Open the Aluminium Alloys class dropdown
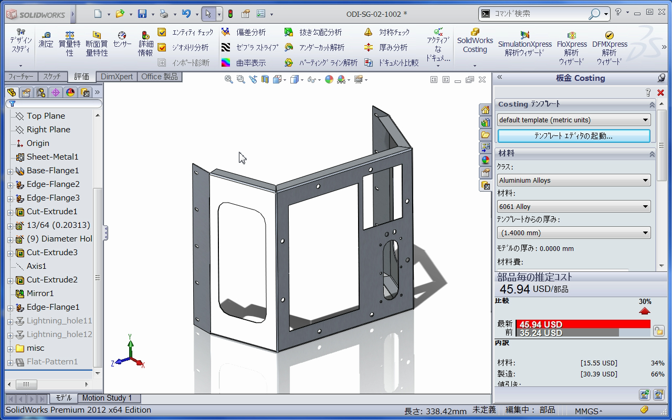Screen dimensions: 672x420 coord(573,180)
